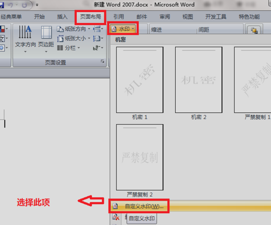Open the line numbers dropdown icon

98,38
